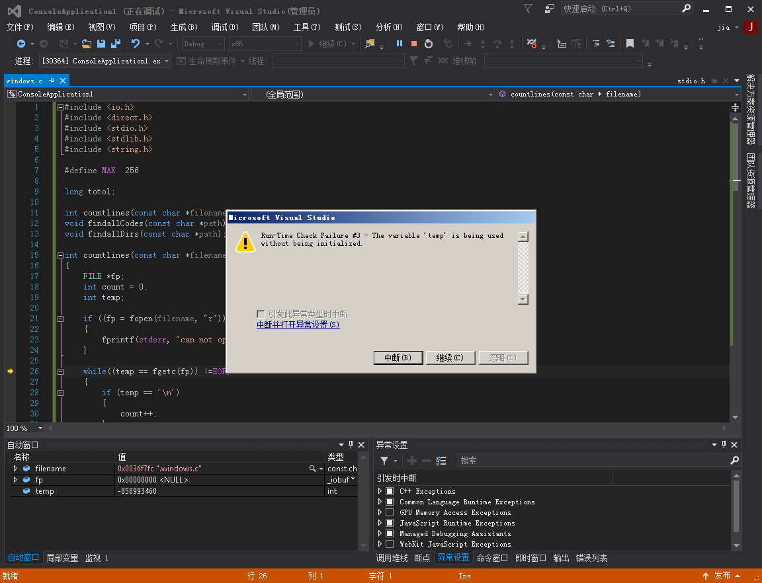Collapse the while loop code block on line 26
762x583 pixels.
tap(60, 371)
